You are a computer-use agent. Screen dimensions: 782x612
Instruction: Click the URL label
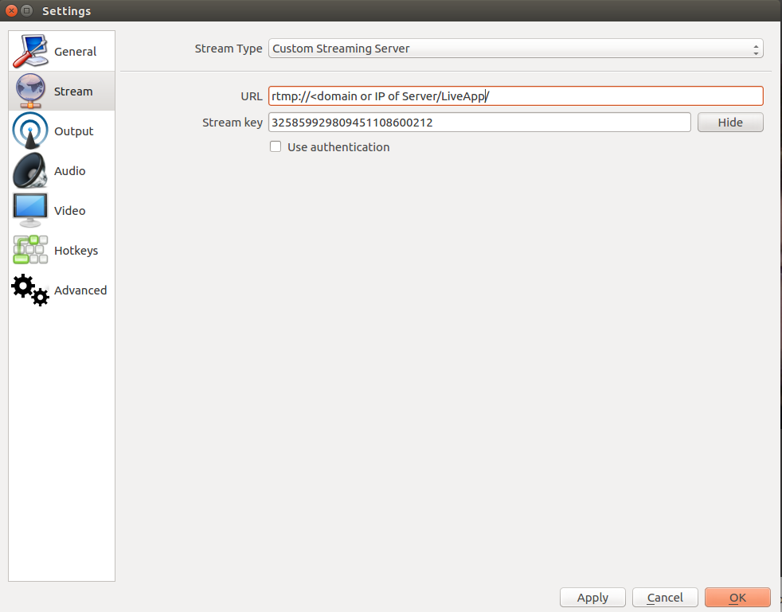252,96
